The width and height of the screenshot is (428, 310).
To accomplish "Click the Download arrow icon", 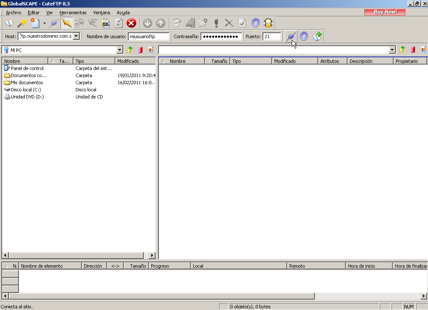I will point(148,23).
